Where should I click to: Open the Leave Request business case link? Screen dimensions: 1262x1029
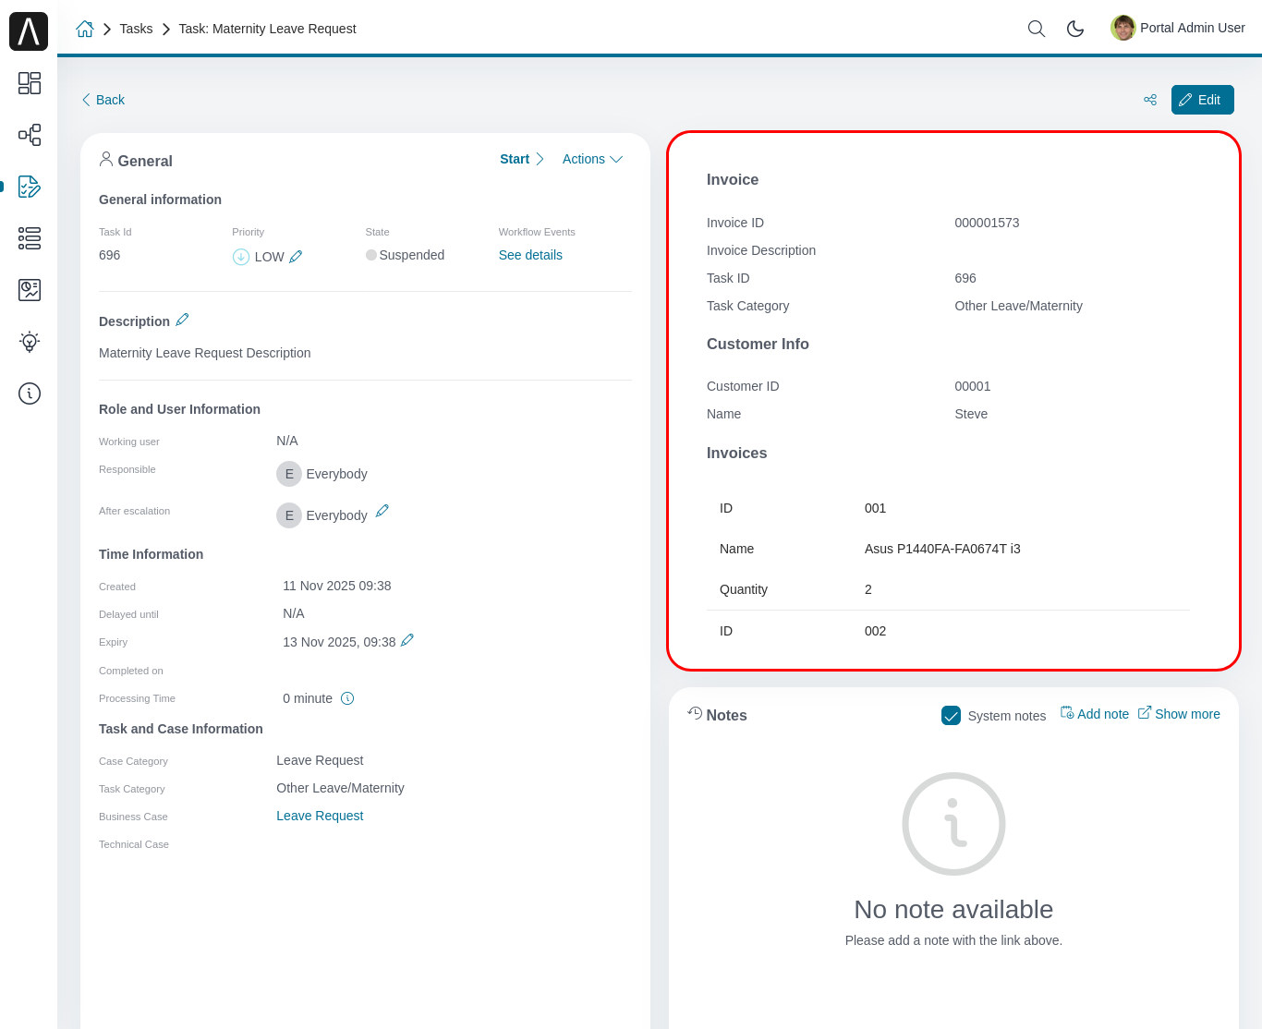point(320,816)
